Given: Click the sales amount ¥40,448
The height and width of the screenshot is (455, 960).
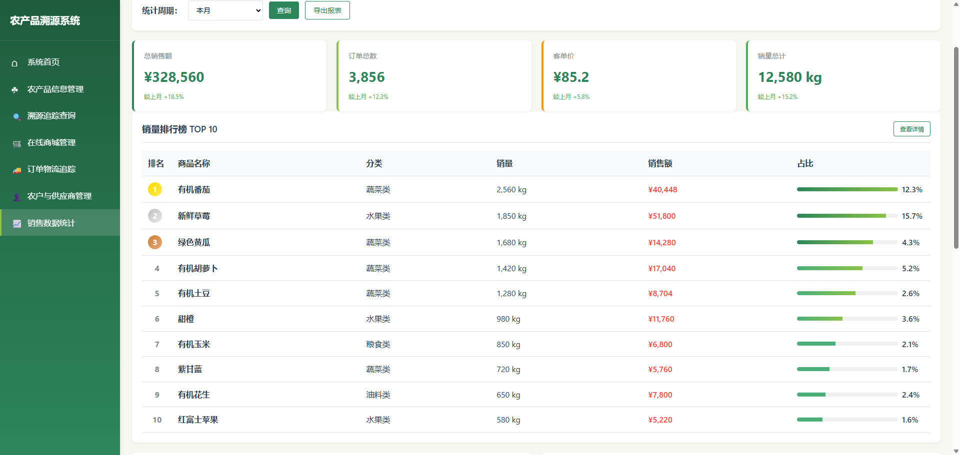Looking at the screenshot, I should point(662,189).
